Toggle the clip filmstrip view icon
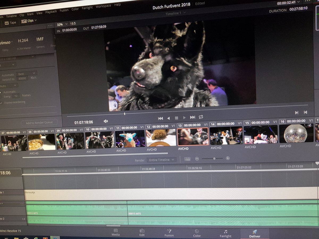Screen dimensions: 319x239 [x=187, y=159]
